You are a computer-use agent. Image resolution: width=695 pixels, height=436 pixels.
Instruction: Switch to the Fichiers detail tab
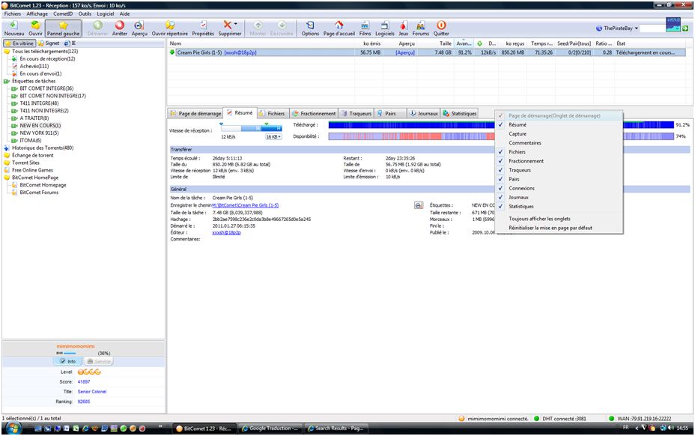272,114
